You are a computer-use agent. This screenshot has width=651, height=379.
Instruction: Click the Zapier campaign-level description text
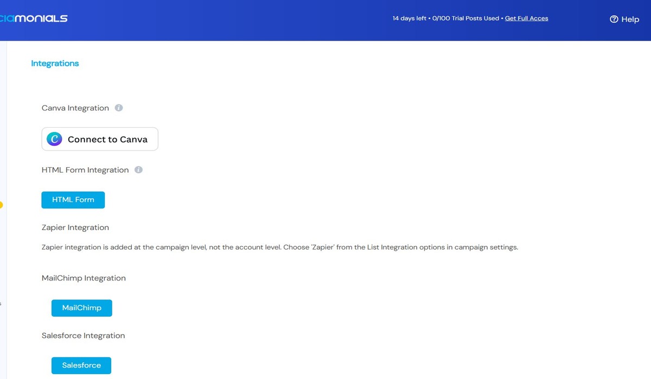[280, 247]
